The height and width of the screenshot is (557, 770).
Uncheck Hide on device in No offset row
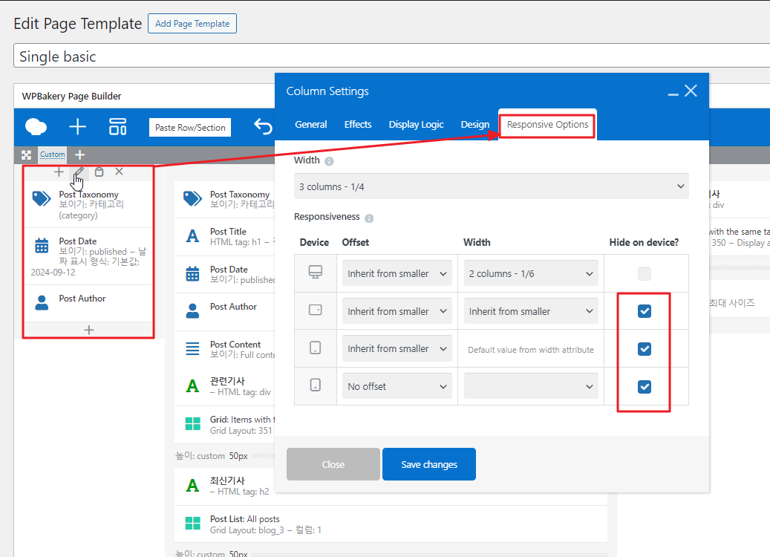click(x=645, y=387)
